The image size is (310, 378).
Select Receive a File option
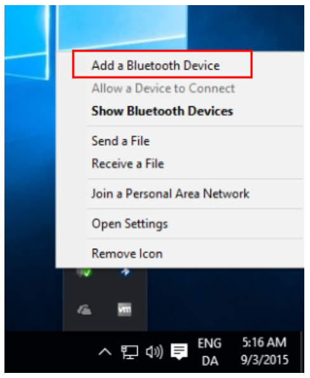pos(128,164)
